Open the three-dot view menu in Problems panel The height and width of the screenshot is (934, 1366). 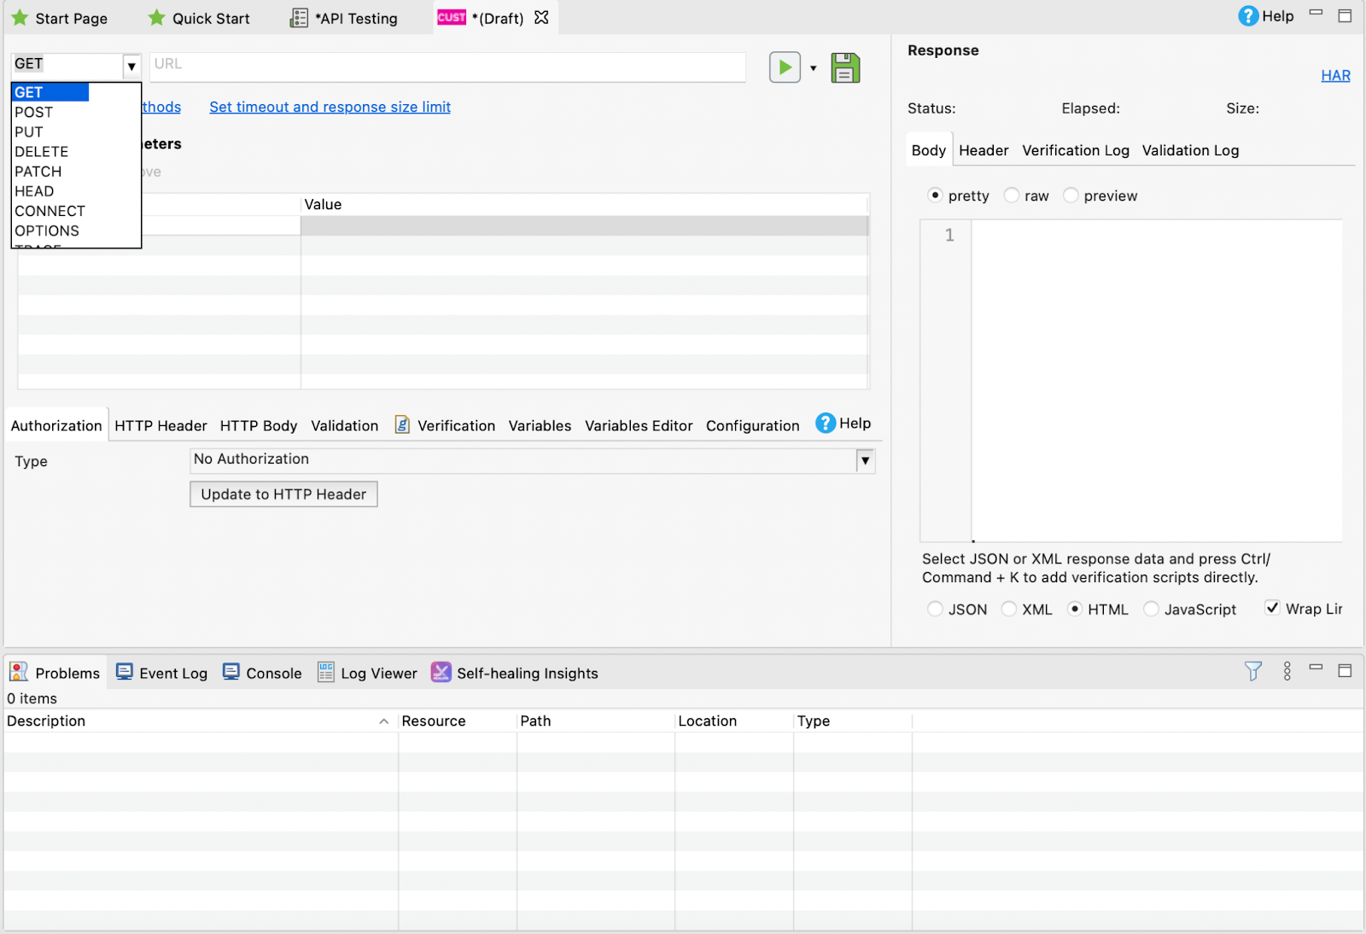pos(1287,672)
